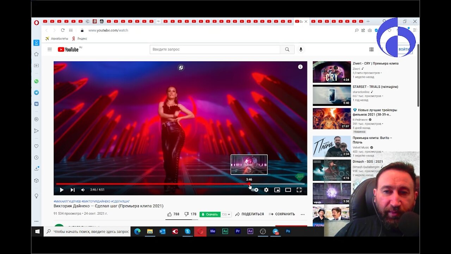This screenshot has width=451, height=254.
Task: Open downloads in the Opera sidebar
Action: tap(36, 169)
